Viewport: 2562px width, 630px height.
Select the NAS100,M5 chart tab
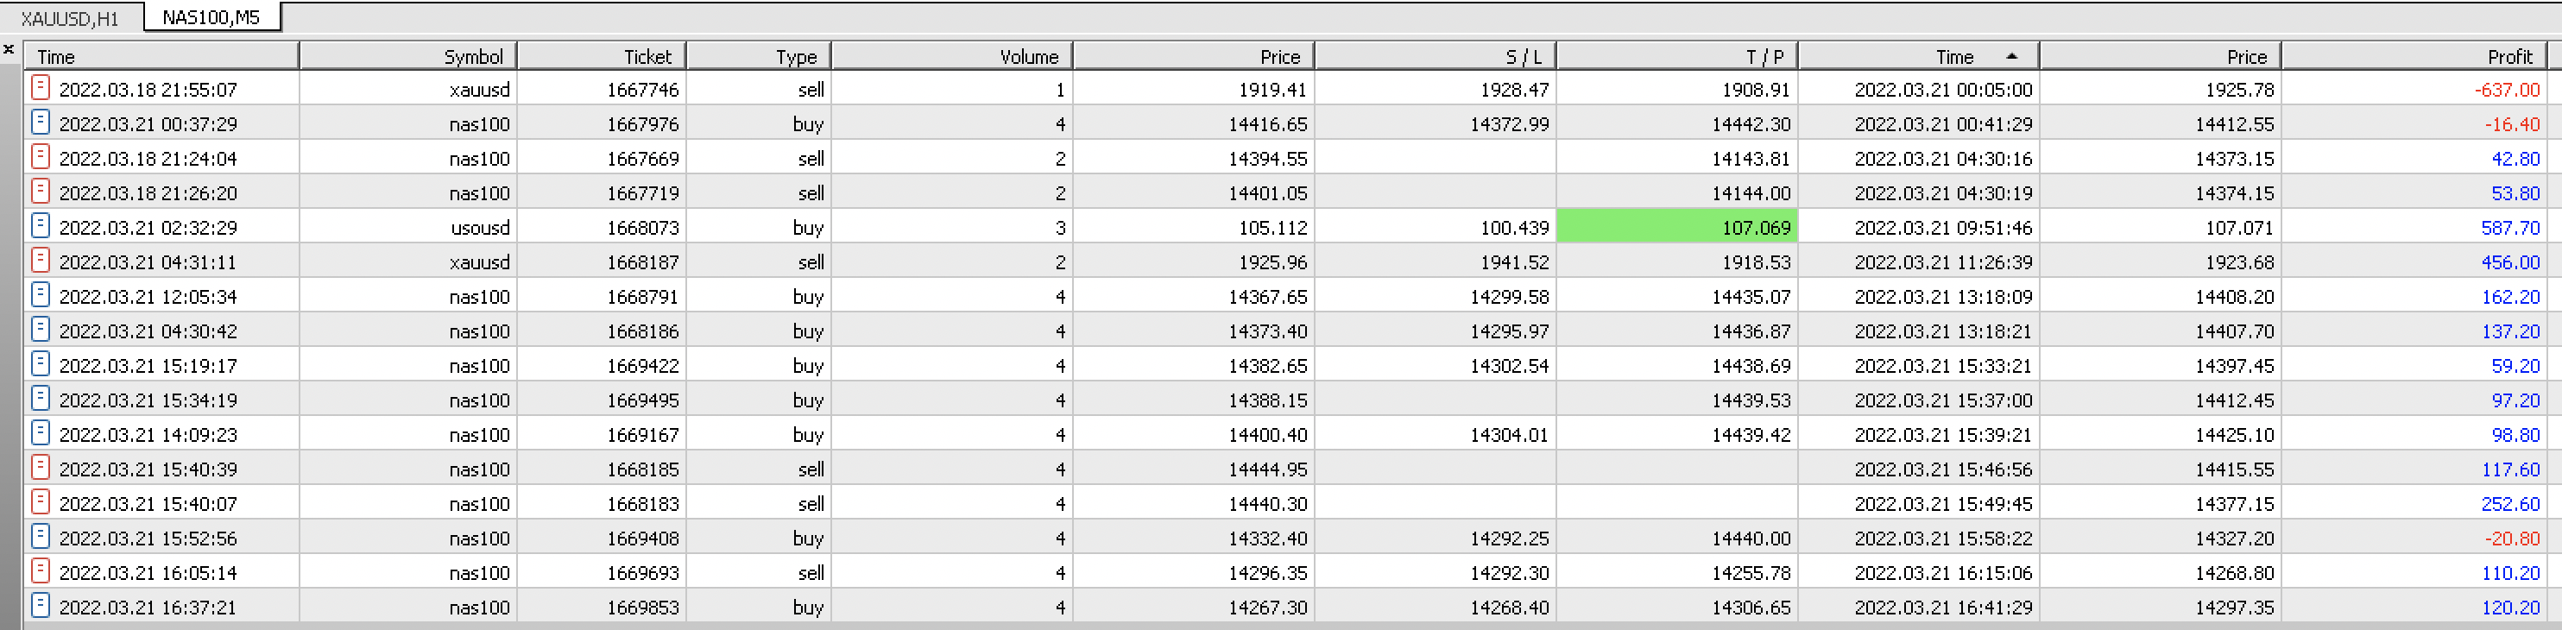pos(211,18)
